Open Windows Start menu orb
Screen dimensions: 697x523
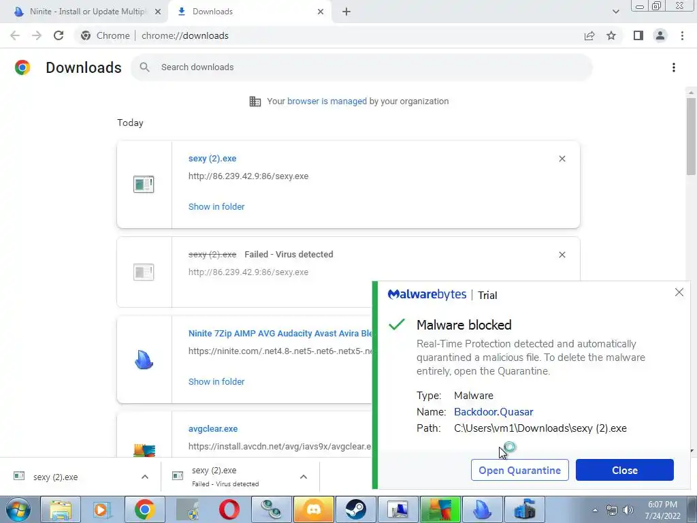click(x=18, y=509)
